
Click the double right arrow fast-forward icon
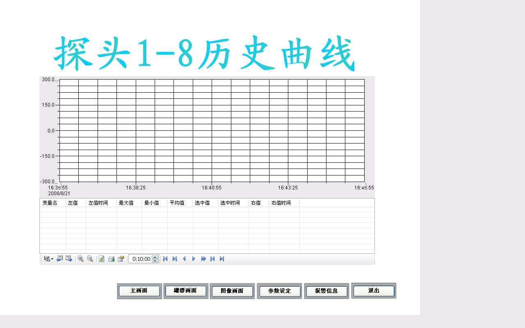click(203, 259)
